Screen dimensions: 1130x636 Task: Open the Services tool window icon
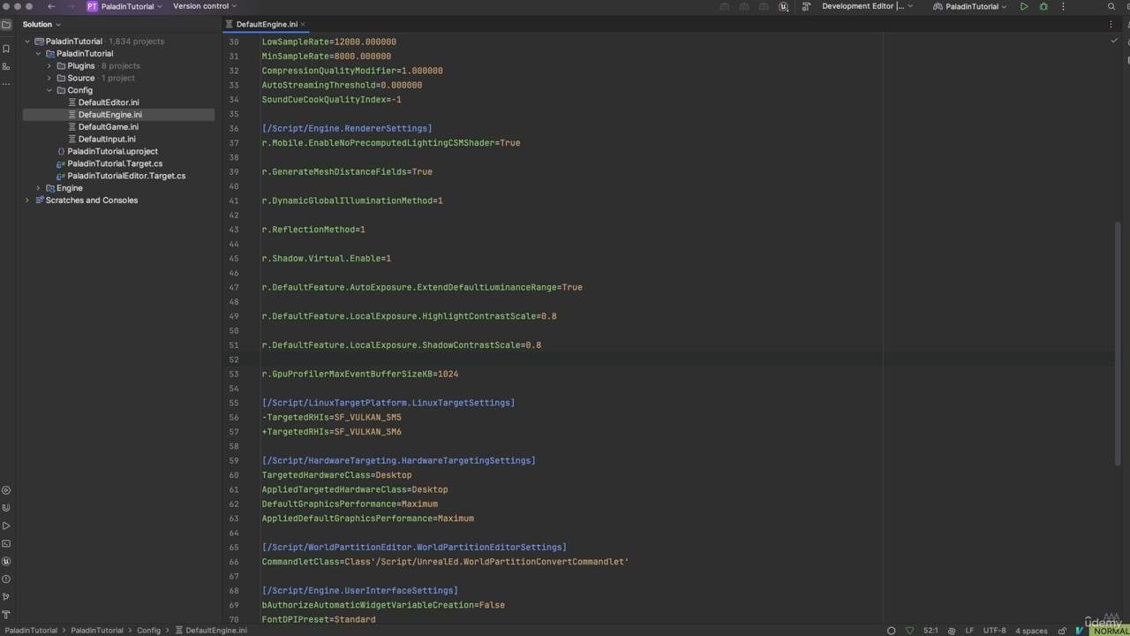pyautogui.click(x=6, y=490)
